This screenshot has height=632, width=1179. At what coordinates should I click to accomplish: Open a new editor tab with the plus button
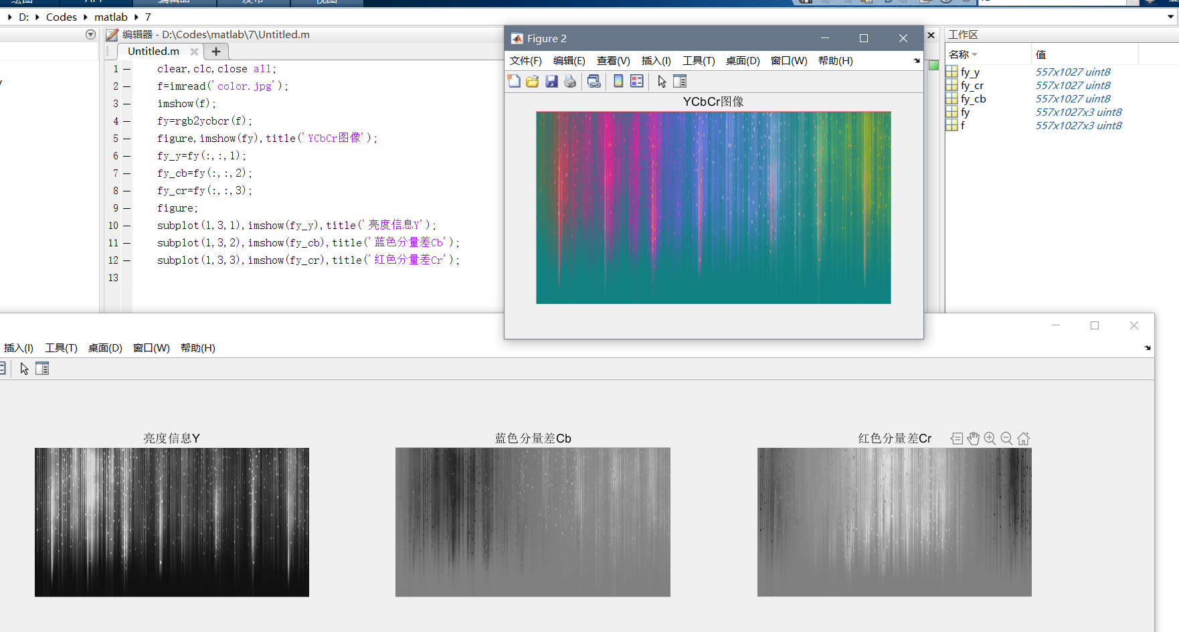tap(215, 51)
